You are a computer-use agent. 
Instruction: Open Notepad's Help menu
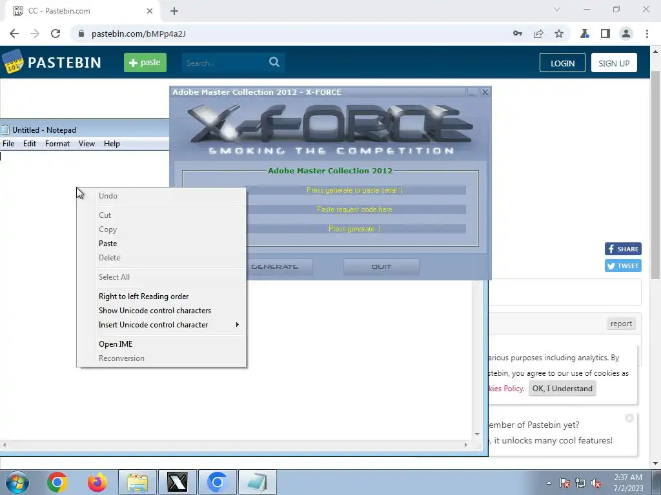tap(112, 144)
